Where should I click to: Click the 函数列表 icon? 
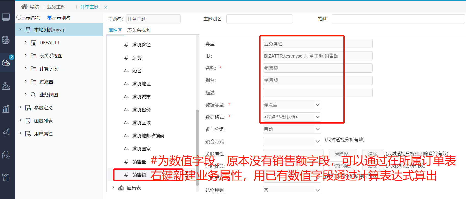(28, 121)
